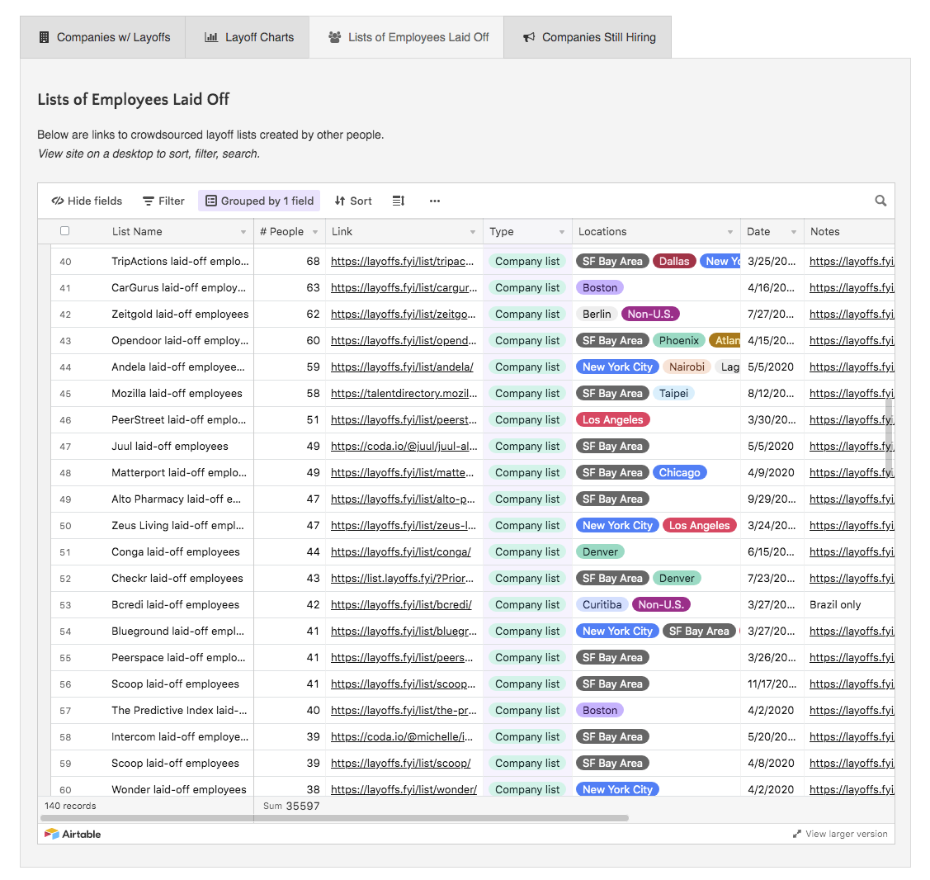Click the people group icon on Lists tab
This screenshot has height=880, width=930.
click(335, 37)
